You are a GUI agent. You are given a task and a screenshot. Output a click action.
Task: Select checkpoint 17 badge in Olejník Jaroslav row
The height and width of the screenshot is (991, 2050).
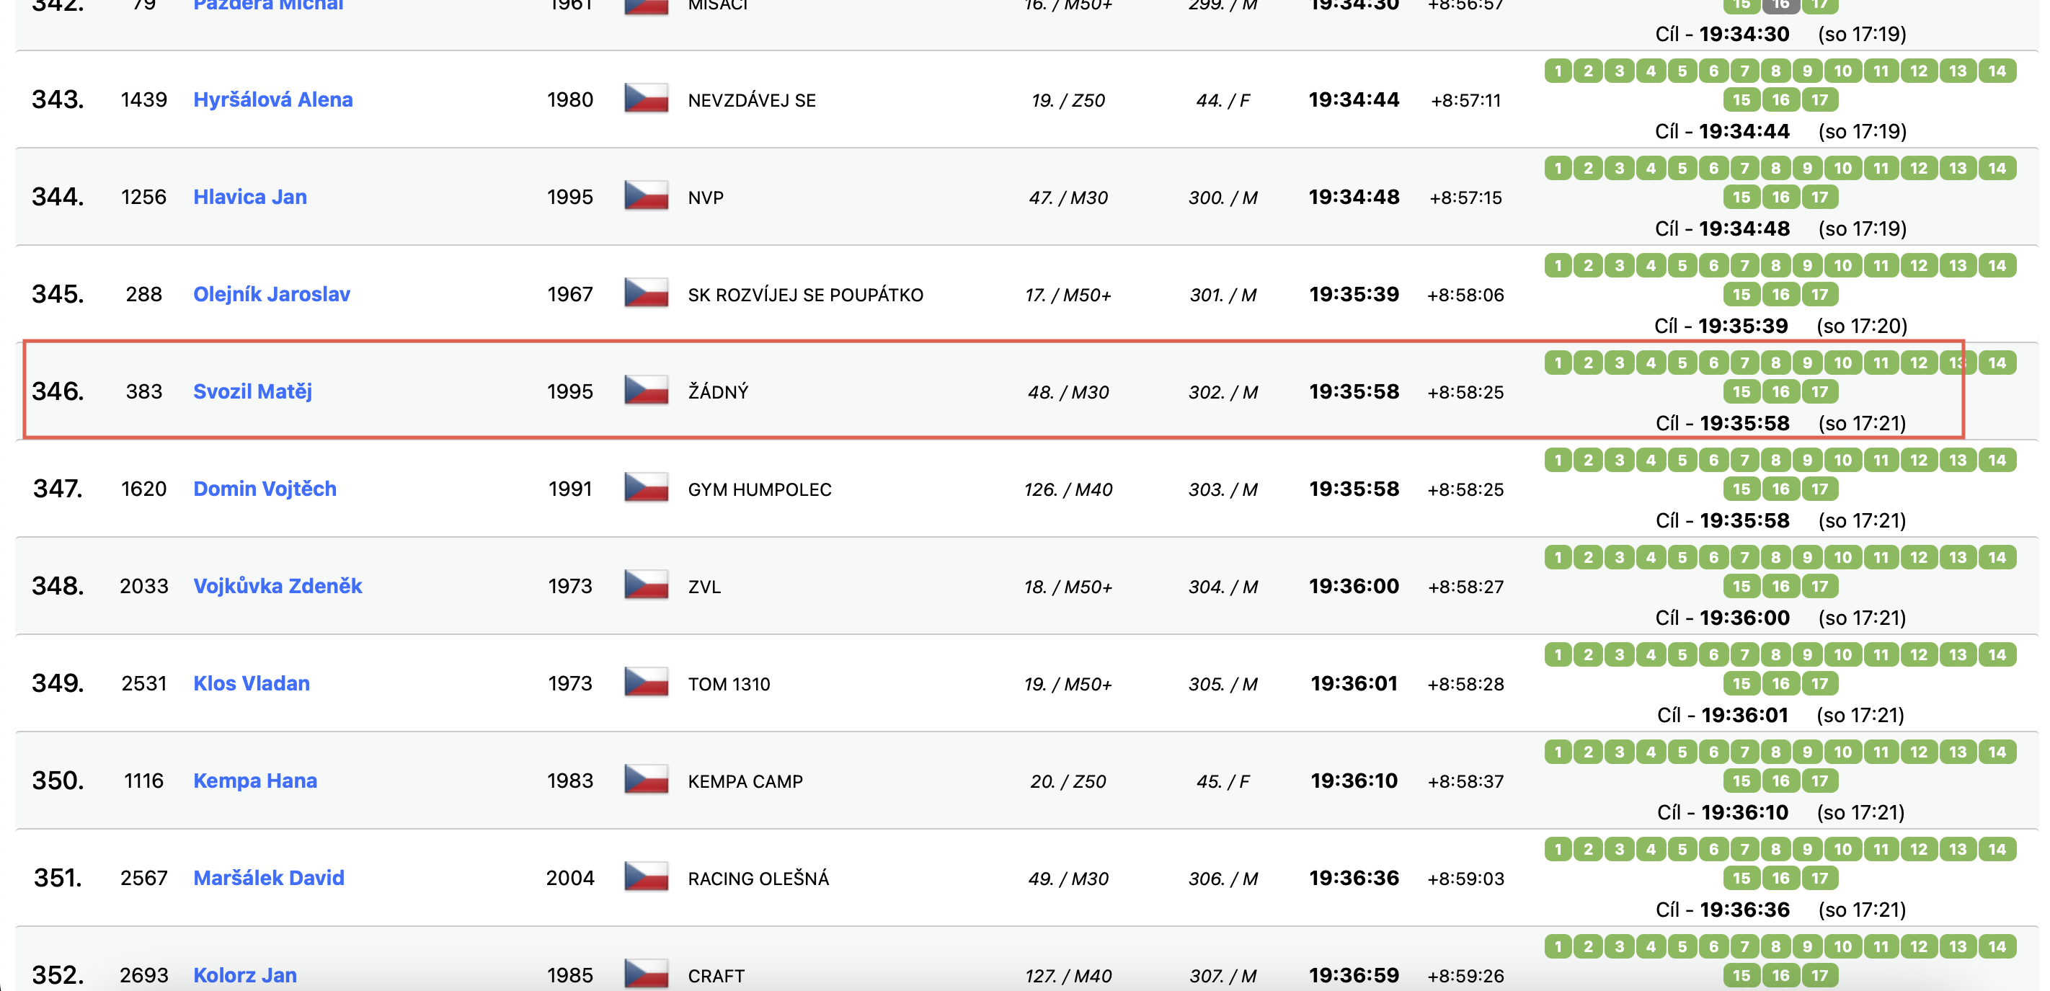pos(1819,295)
